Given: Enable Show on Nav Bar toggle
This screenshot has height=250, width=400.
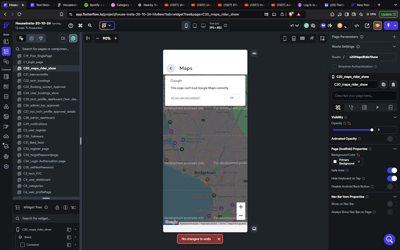Looking at the screenshot, I should pyautogui.click(x=392, y=204).
